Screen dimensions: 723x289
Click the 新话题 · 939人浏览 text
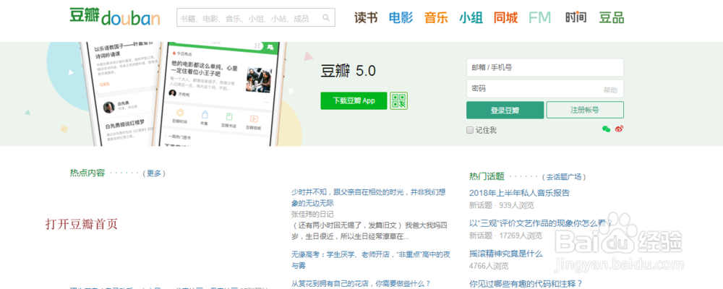(x=502, y=205)
